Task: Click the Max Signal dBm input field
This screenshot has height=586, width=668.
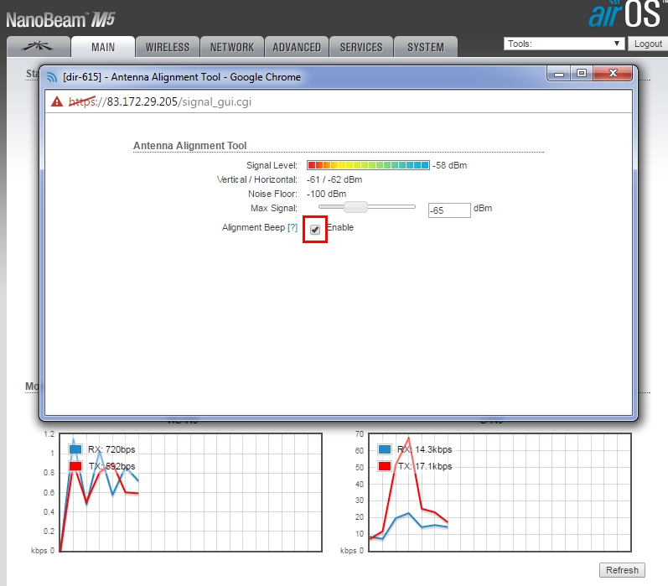Action: 449,210
